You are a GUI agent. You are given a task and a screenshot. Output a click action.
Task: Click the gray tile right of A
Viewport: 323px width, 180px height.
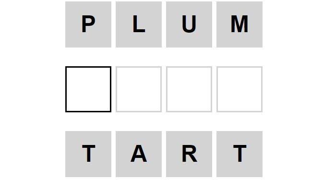[x=189, y=154]
